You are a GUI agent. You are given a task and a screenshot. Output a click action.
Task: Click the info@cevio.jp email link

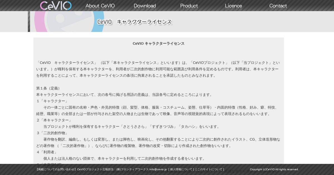point(158,169)
